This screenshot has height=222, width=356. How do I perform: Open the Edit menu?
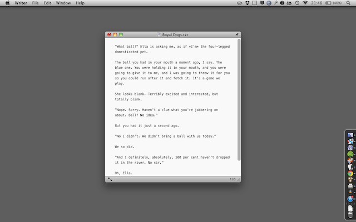(x=47, y=3)
